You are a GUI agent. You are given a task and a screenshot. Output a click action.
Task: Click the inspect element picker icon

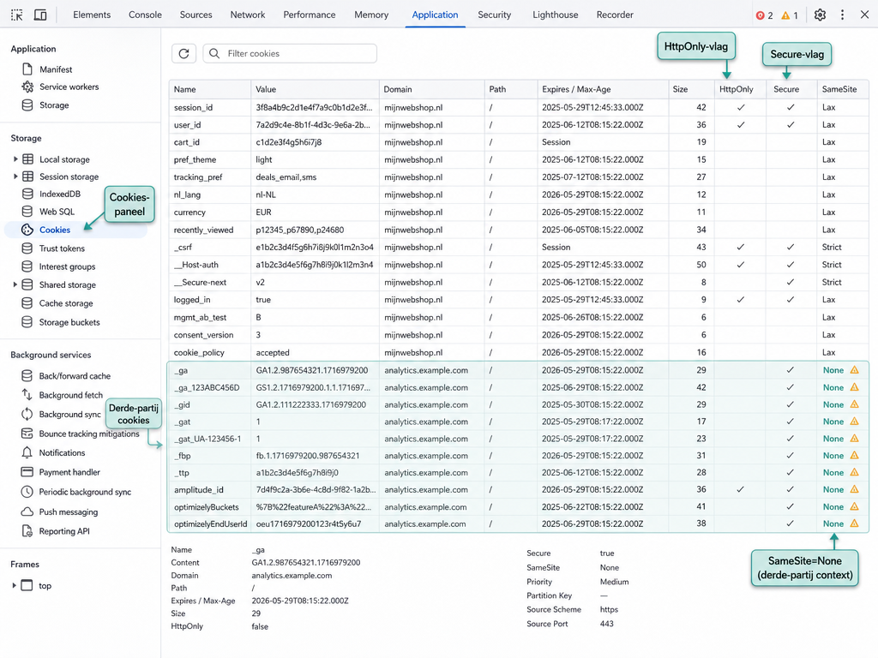[x=17, y=15]
